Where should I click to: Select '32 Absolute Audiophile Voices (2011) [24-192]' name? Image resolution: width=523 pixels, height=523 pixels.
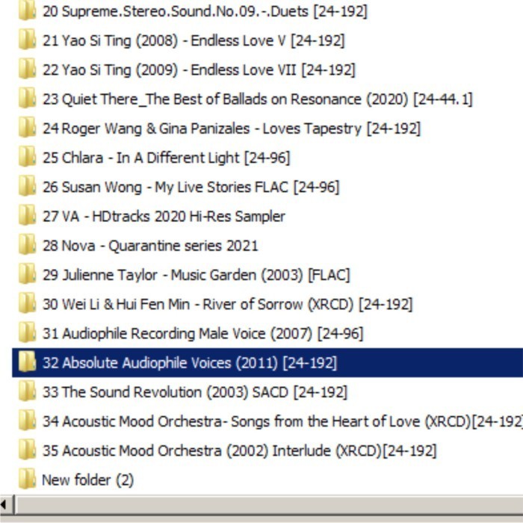coord(190,364)
